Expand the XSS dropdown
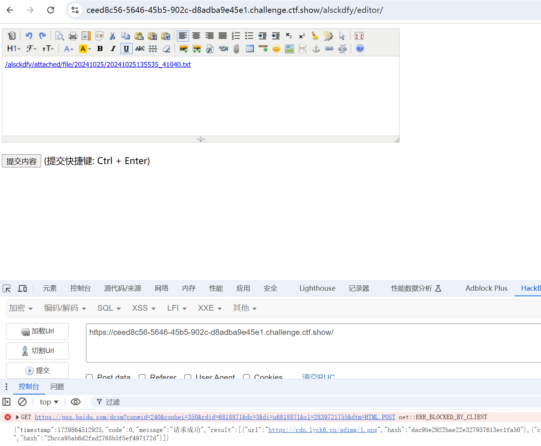 (x=144, y=308)
